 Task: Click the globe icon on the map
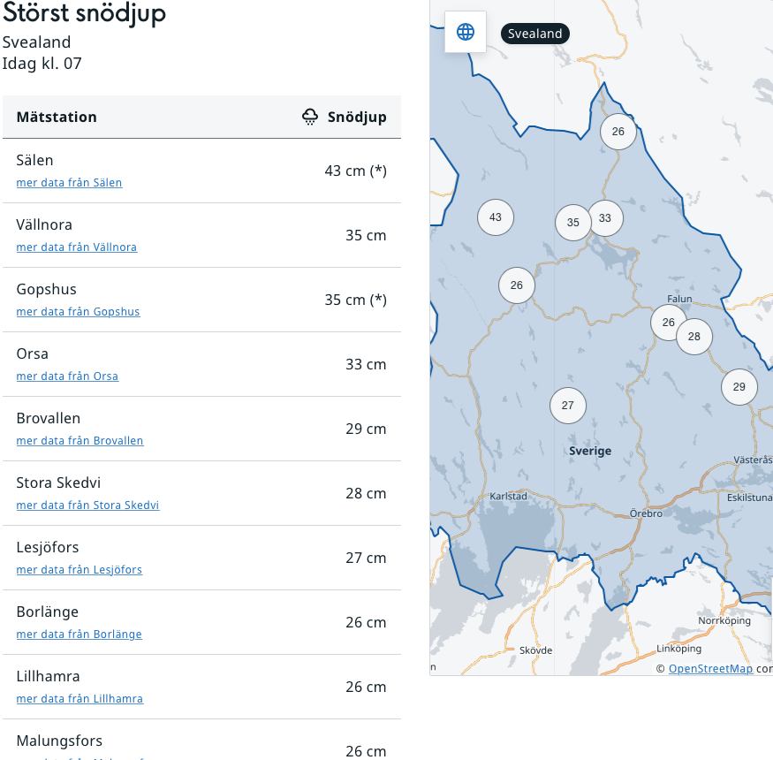tap(466, 32)
